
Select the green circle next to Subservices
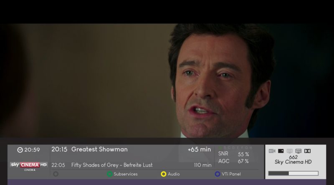[x=109, y=174]
